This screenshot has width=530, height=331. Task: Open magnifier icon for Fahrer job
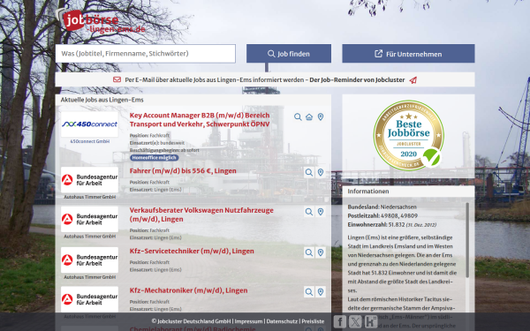pyautogui.click(x=309, y=173)
